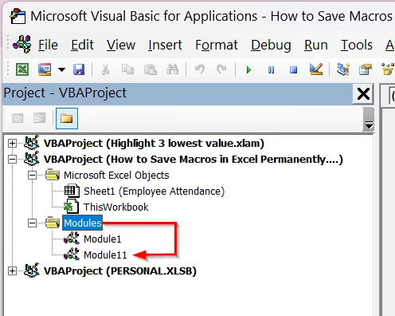Click View Code button in Project panel

pos(18,118)
